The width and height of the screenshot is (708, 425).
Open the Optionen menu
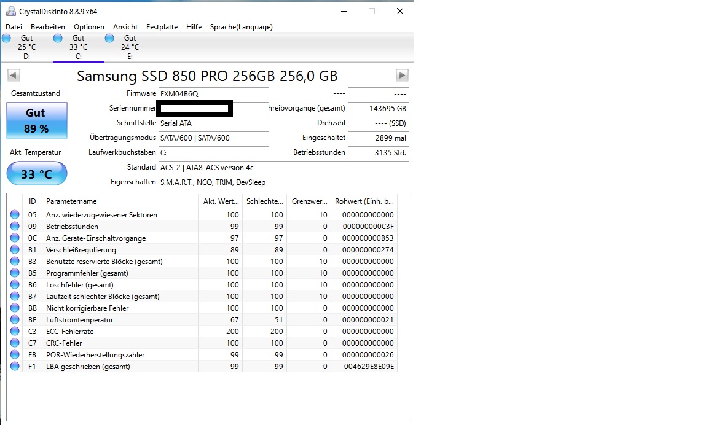tap(89, 27)
